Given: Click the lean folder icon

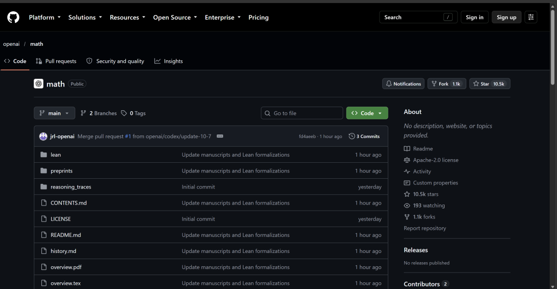Looking at the screenshot, I should point(44,155).
